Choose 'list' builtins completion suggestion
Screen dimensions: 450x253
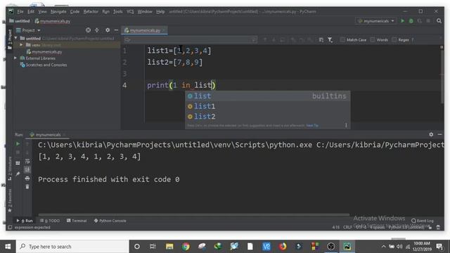[267, 96]
